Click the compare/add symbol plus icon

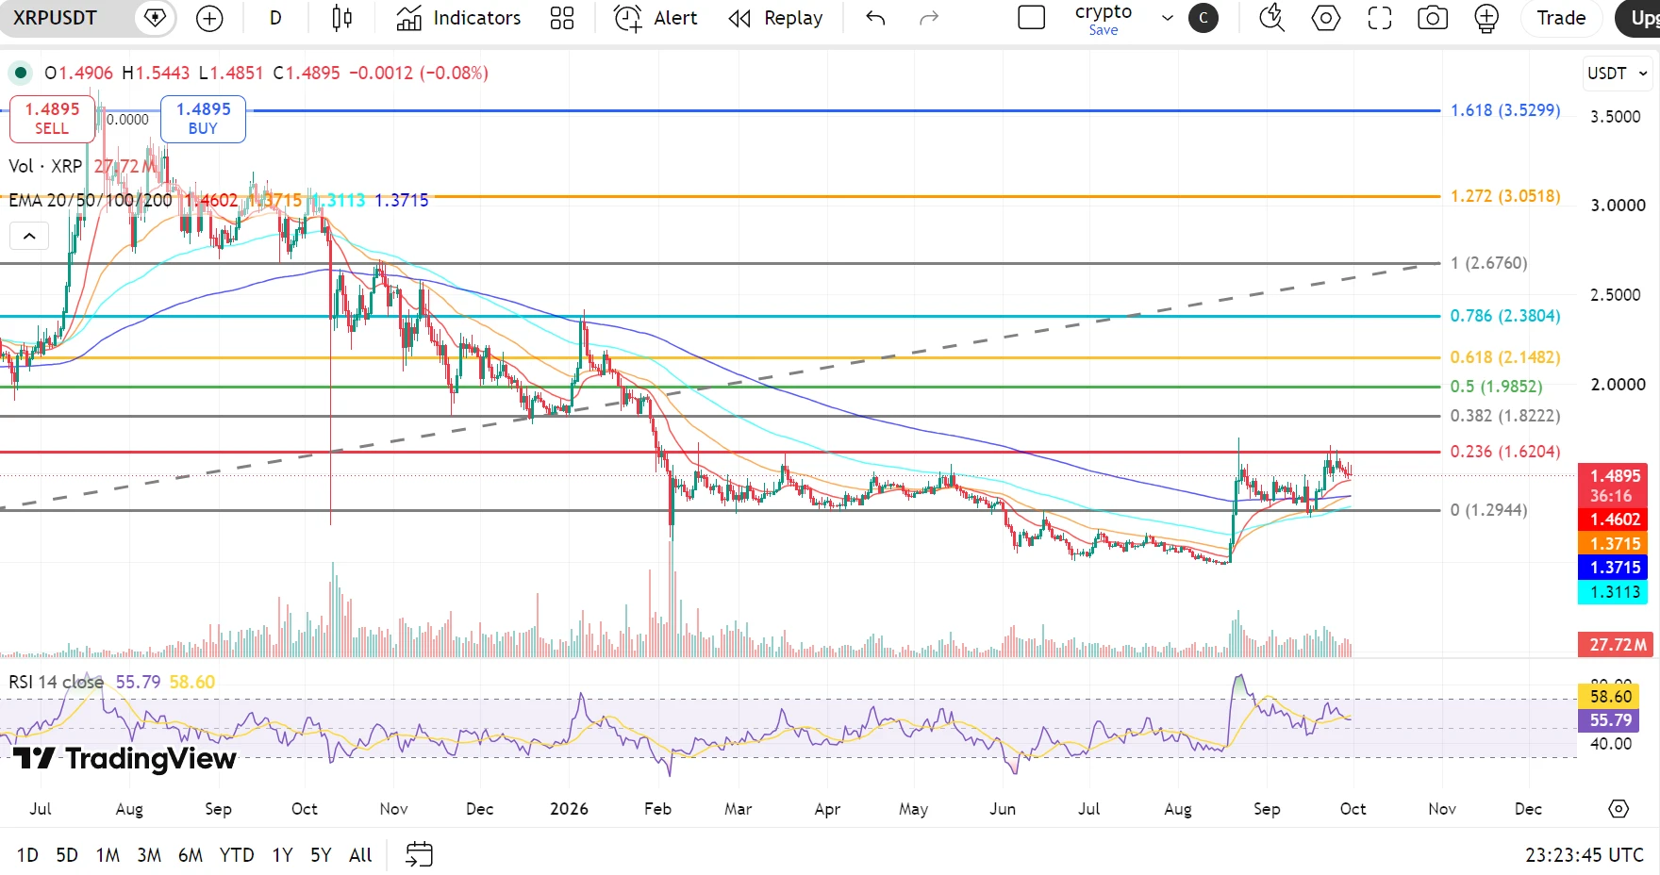[x=209, y=18]
